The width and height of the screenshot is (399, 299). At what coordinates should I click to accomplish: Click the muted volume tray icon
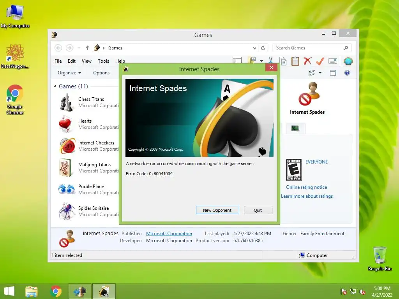pos(362,292)
